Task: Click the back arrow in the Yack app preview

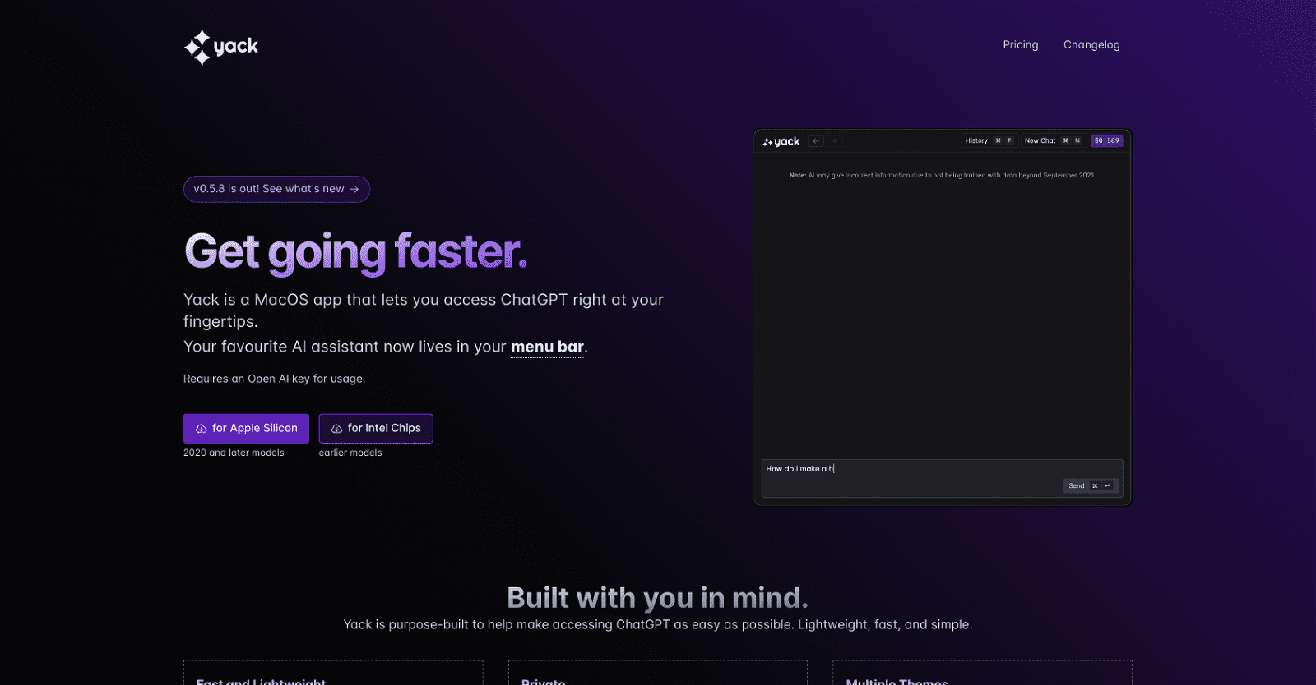Action: 816,141
